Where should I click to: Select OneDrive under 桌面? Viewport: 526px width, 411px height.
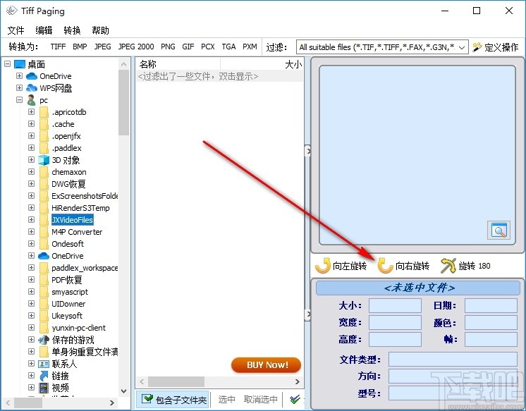point(56,76)
